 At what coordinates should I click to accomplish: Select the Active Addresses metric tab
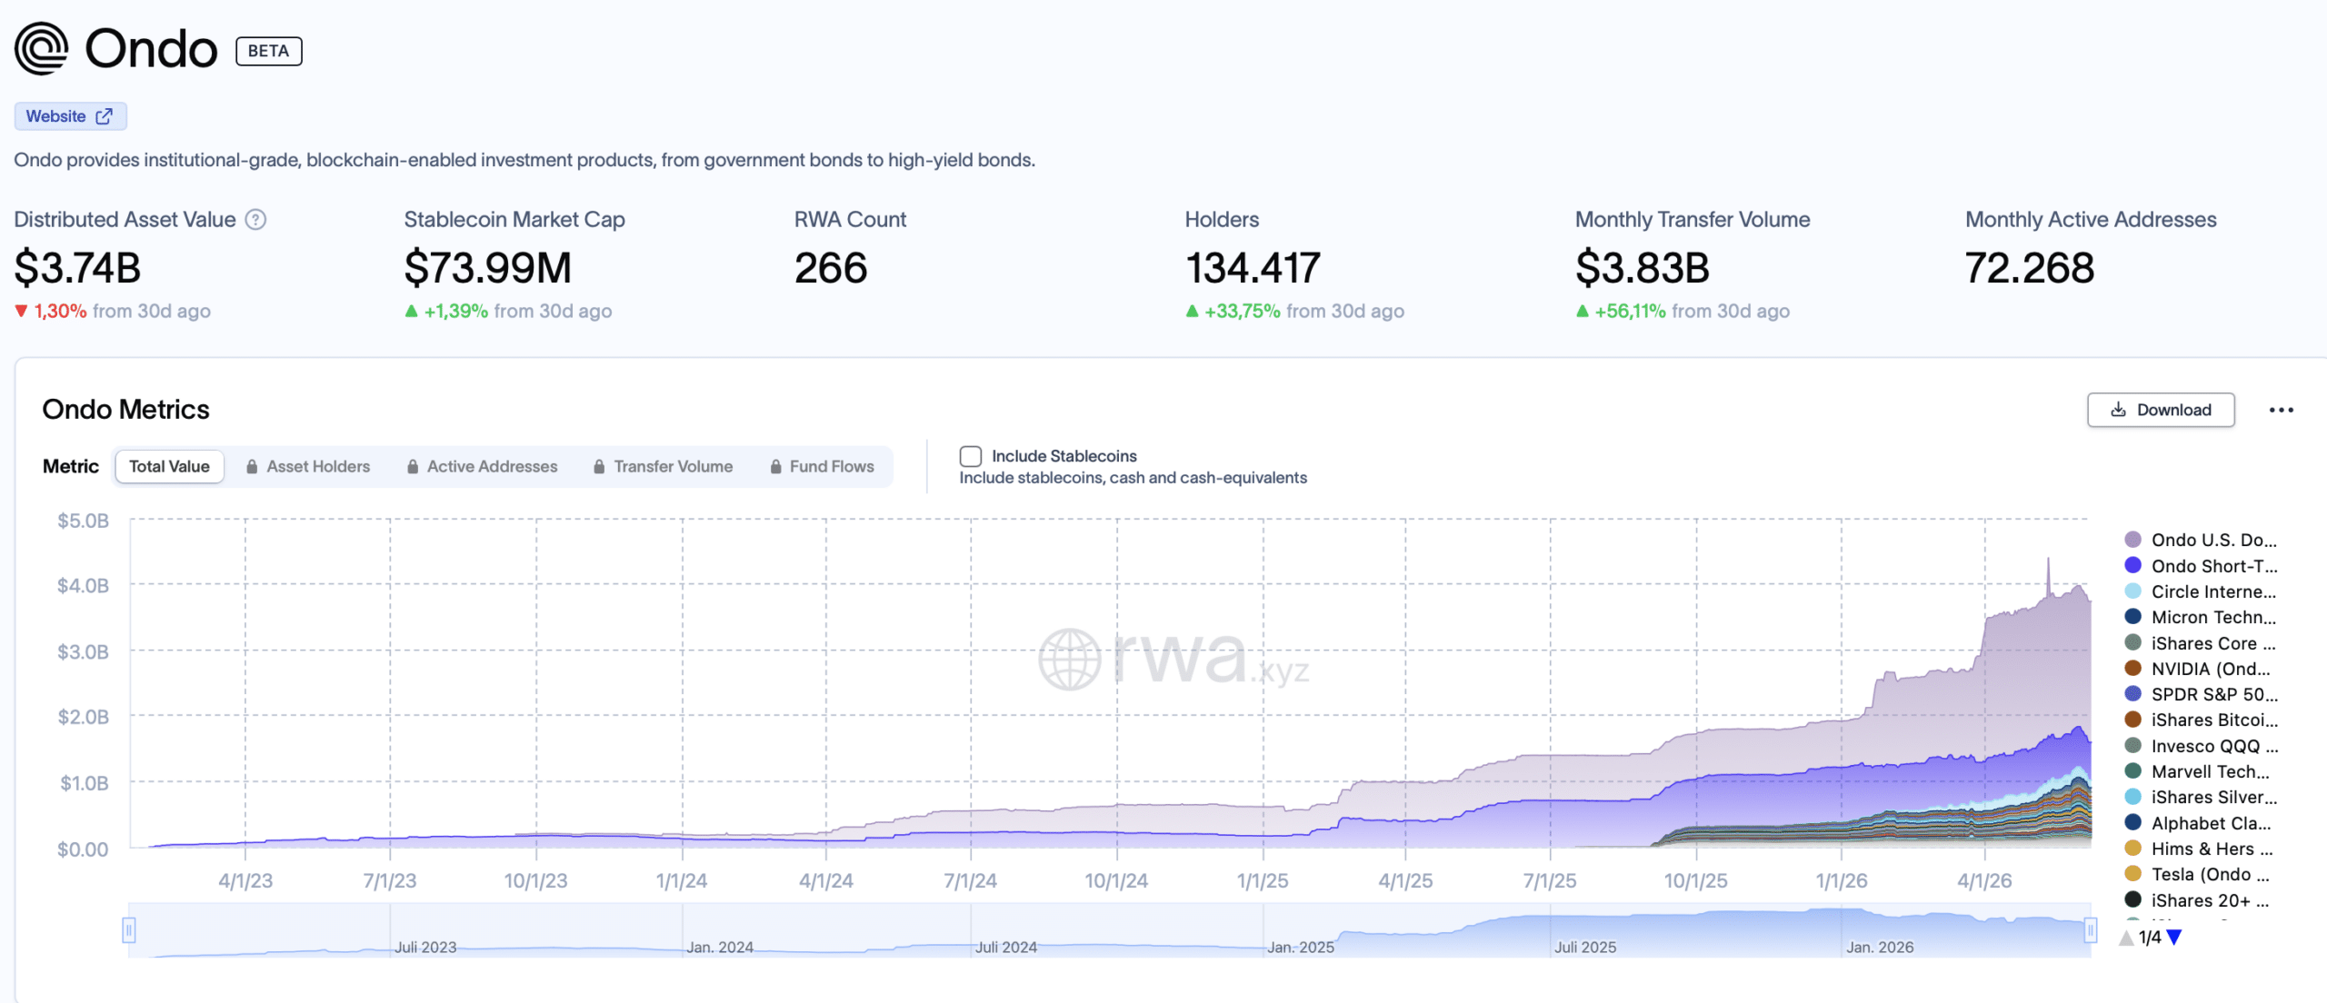tap(482, 467)
